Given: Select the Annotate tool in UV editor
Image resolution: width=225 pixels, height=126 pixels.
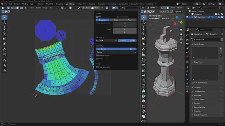Looking at the screenshot, I should pos(5,49).
